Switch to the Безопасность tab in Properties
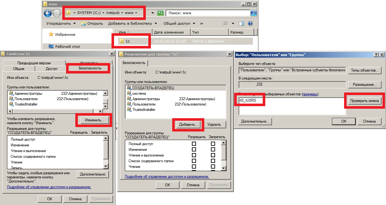 [x=90, y=68]
